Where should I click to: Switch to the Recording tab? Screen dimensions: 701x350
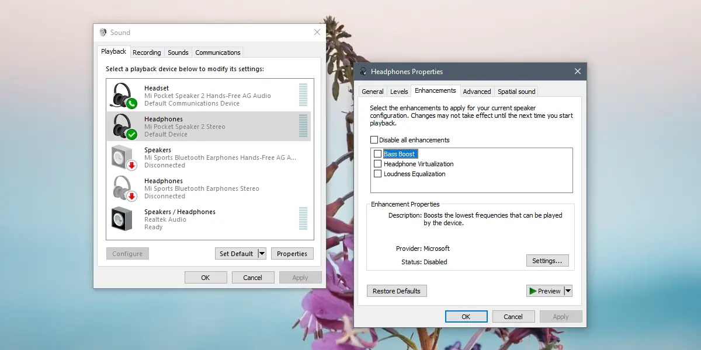tap(147, 52)
